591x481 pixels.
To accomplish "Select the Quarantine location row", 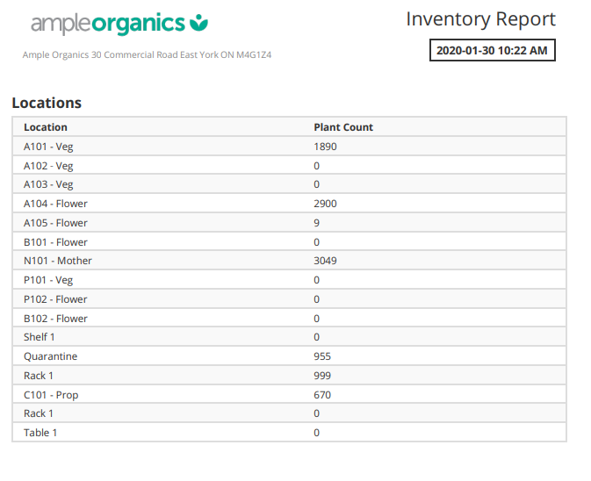I will point(50,356).
